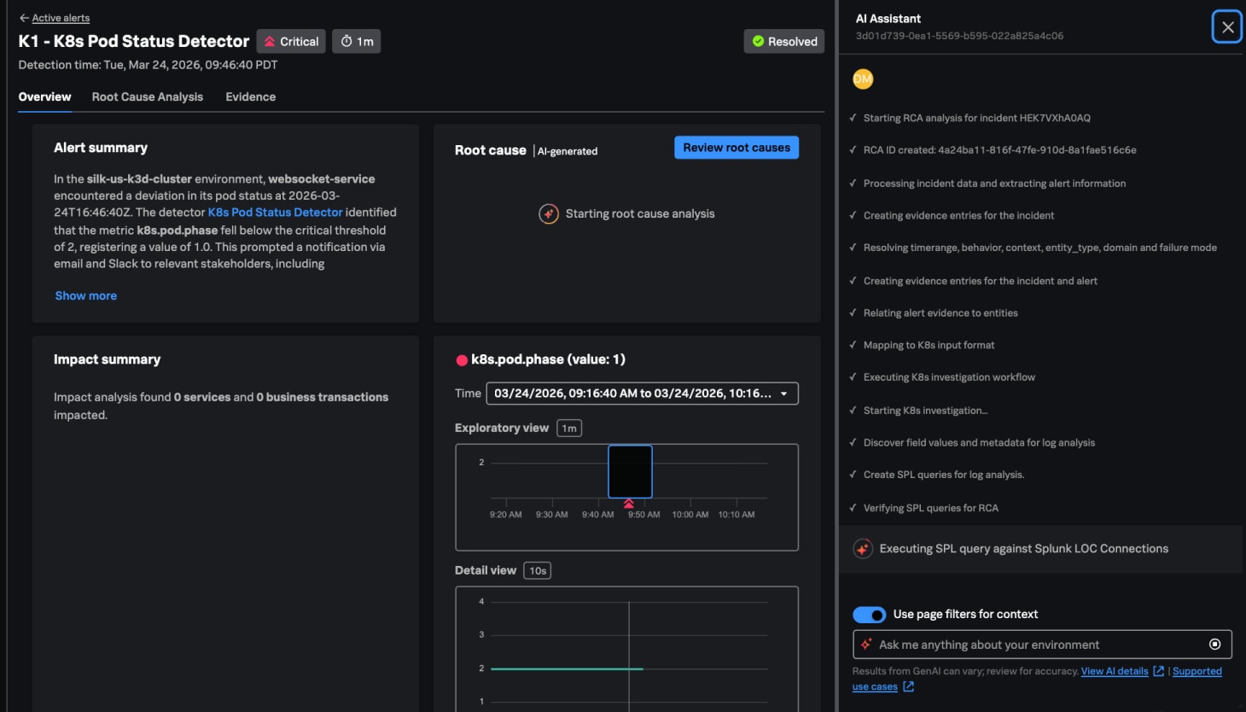Image resolution: width=1246 pixels, height=712 pixels.
Task: Click the 9:50 AM label on Exploratory chart
Action: [x=643, y=515]
